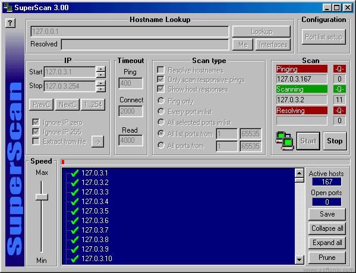Click the Speed slider handle
The image size is (356, 273).
42,197
